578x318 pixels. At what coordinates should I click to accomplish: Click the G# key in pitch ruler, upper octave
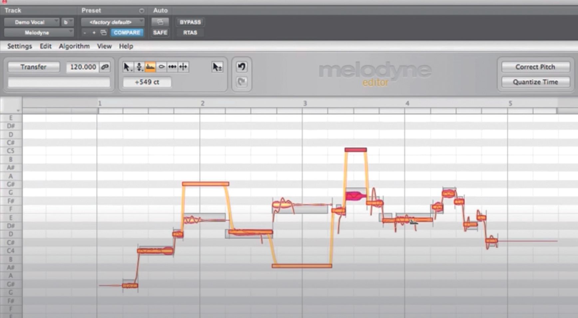[11, 184]
